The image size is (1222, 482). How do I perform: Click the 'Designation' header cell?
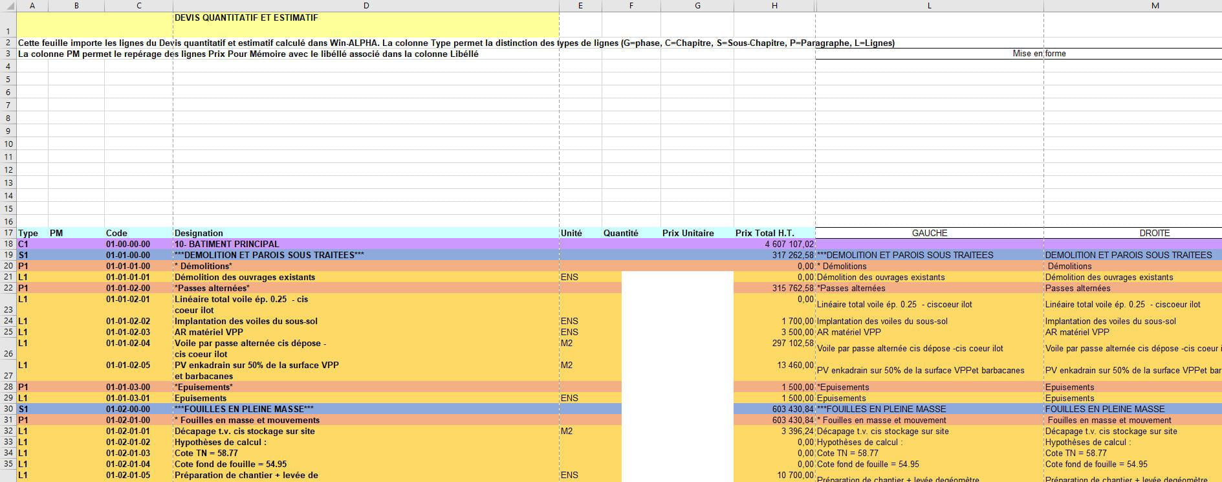(366, 233)
